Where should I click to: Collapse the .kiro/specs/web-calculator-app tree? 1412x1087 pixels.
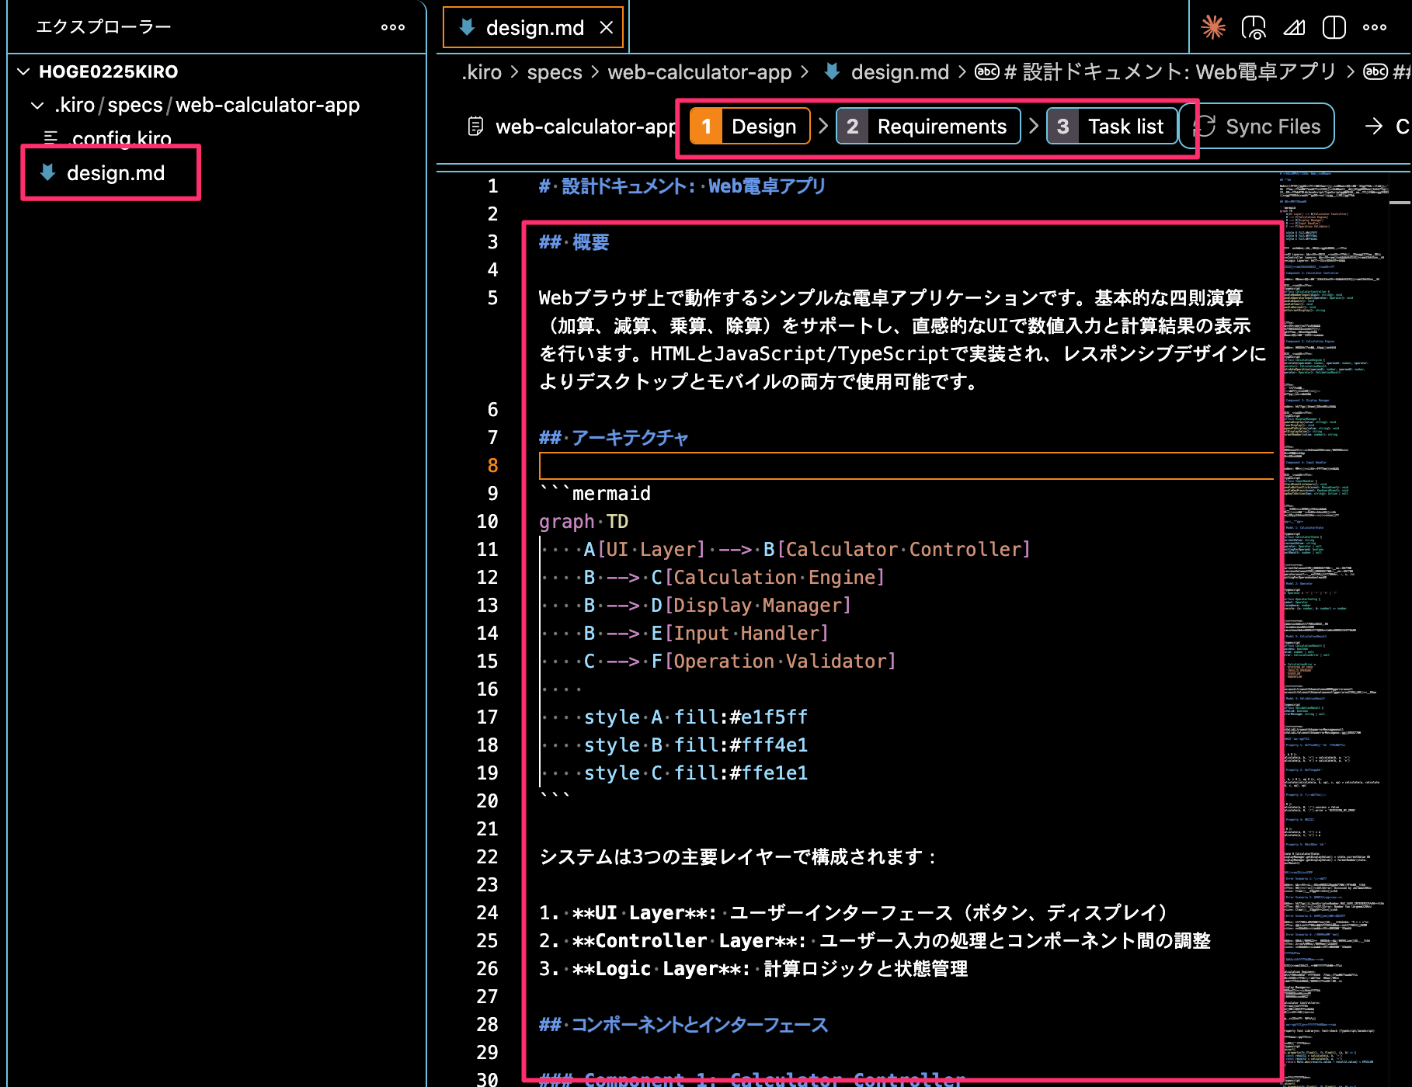point(37,105)
